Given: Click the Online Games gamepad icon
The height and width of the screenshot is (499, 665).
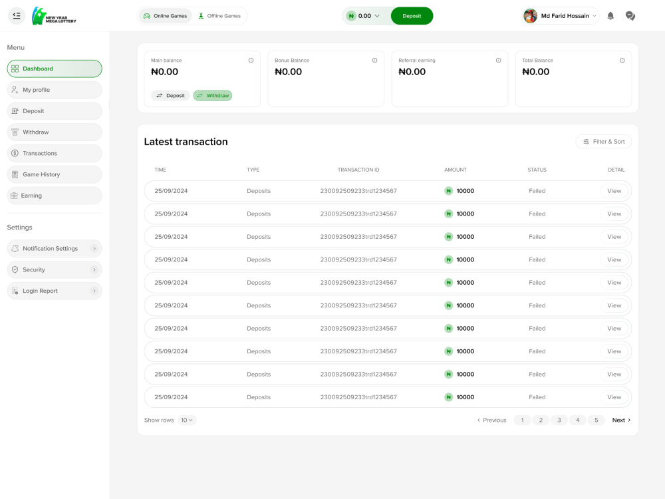Looking at the screenshot, I should point(147,16).
